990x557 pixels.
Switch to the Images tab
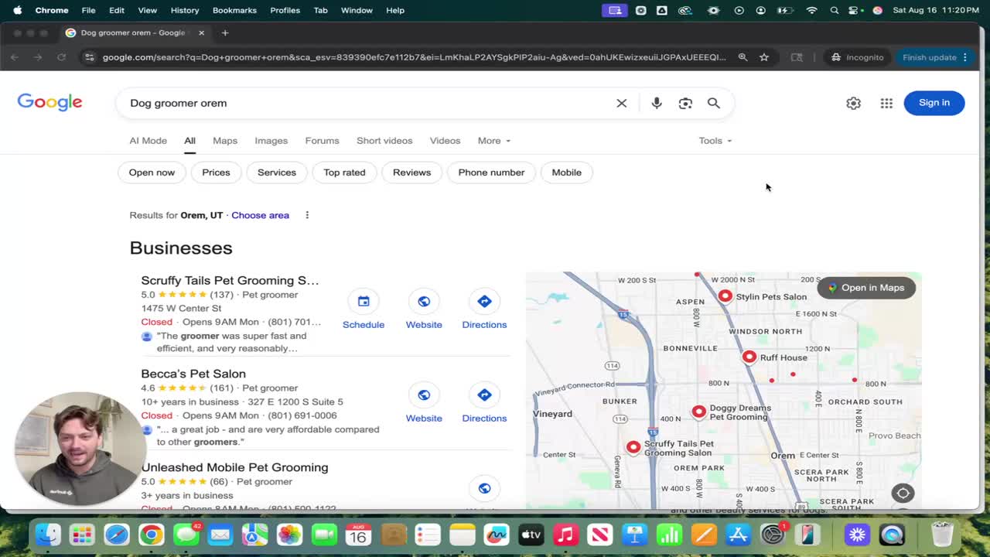point(271,141)
